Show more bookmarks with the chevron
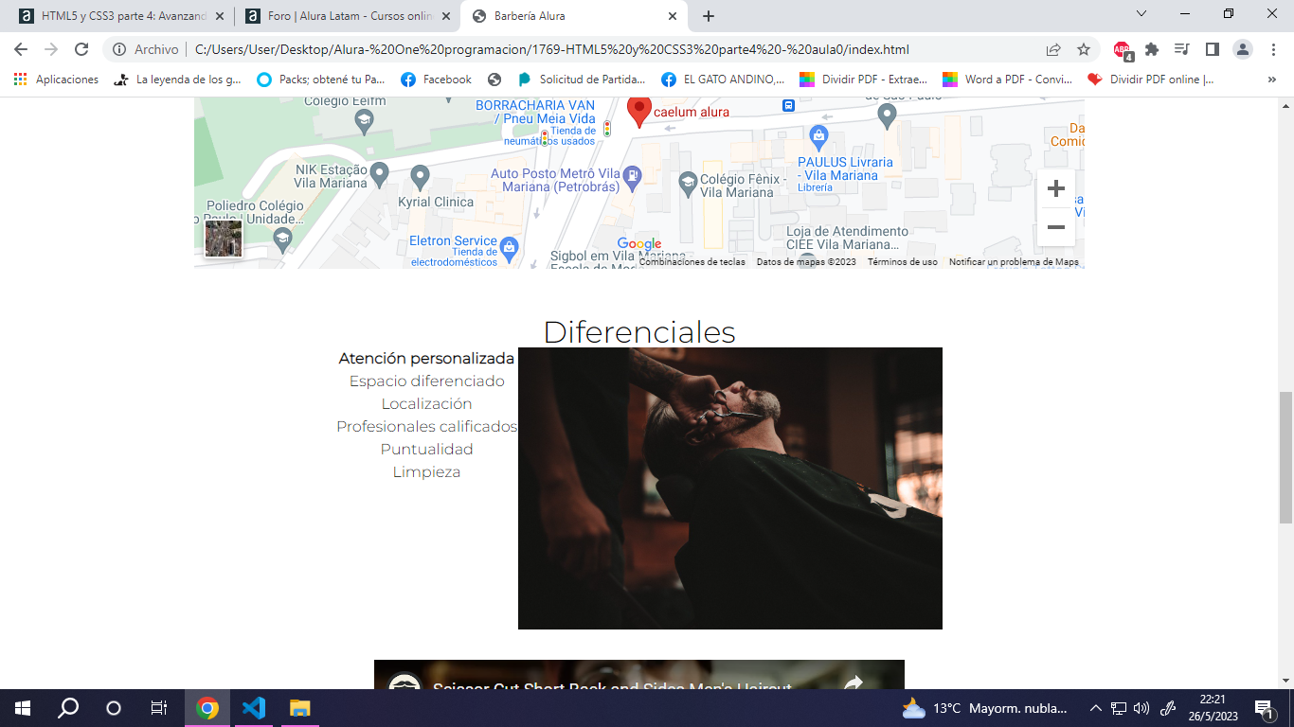This screenshot has height=727, width=1294. pyautogui.click(x=1271, y=80)
